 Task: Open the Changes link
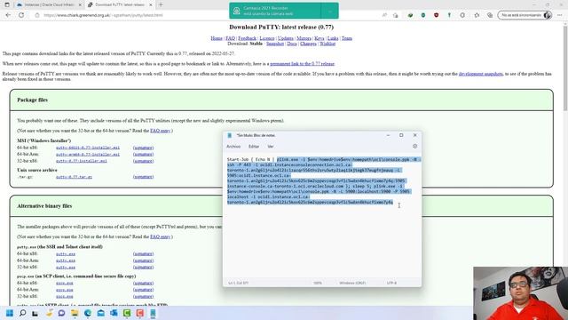coord(308,44)
